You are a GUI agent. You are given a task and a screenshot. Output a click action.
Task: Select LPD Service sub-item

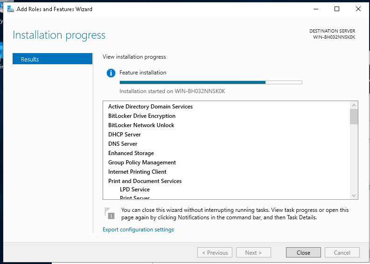135,190
